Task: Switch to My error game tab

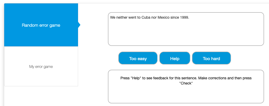Action: click(41, 67)
